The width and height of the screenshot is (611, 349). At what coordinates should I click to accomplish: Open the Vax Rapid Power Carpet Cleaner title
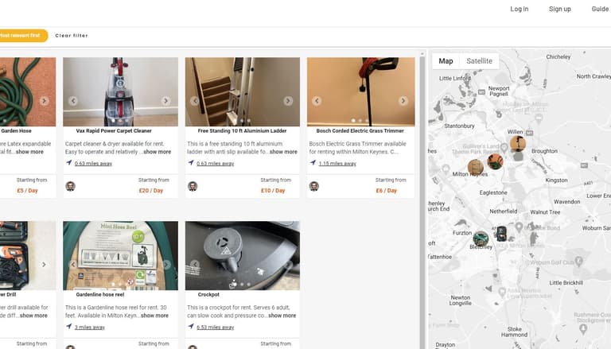114,131
